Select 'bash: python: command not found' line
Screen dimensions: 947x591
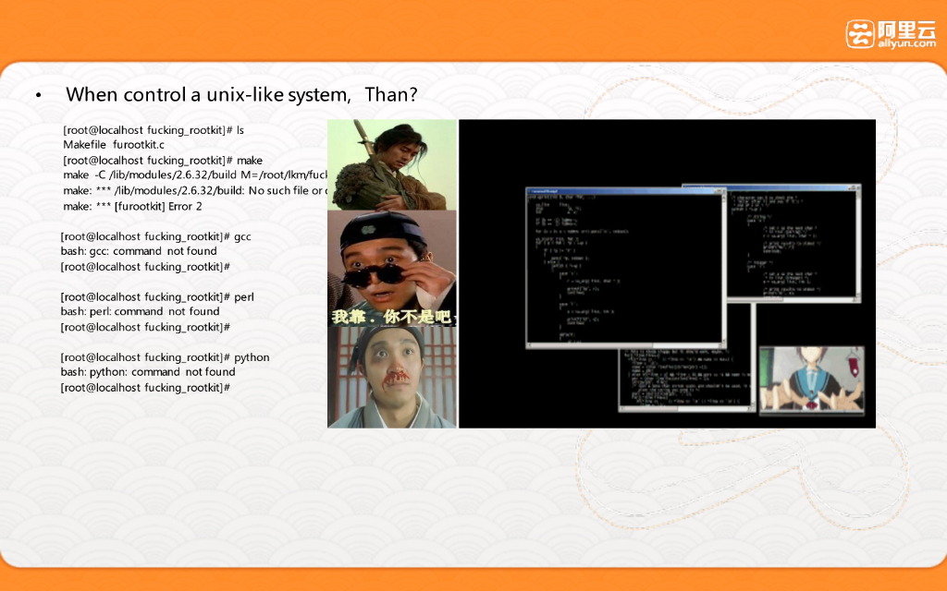148,371
